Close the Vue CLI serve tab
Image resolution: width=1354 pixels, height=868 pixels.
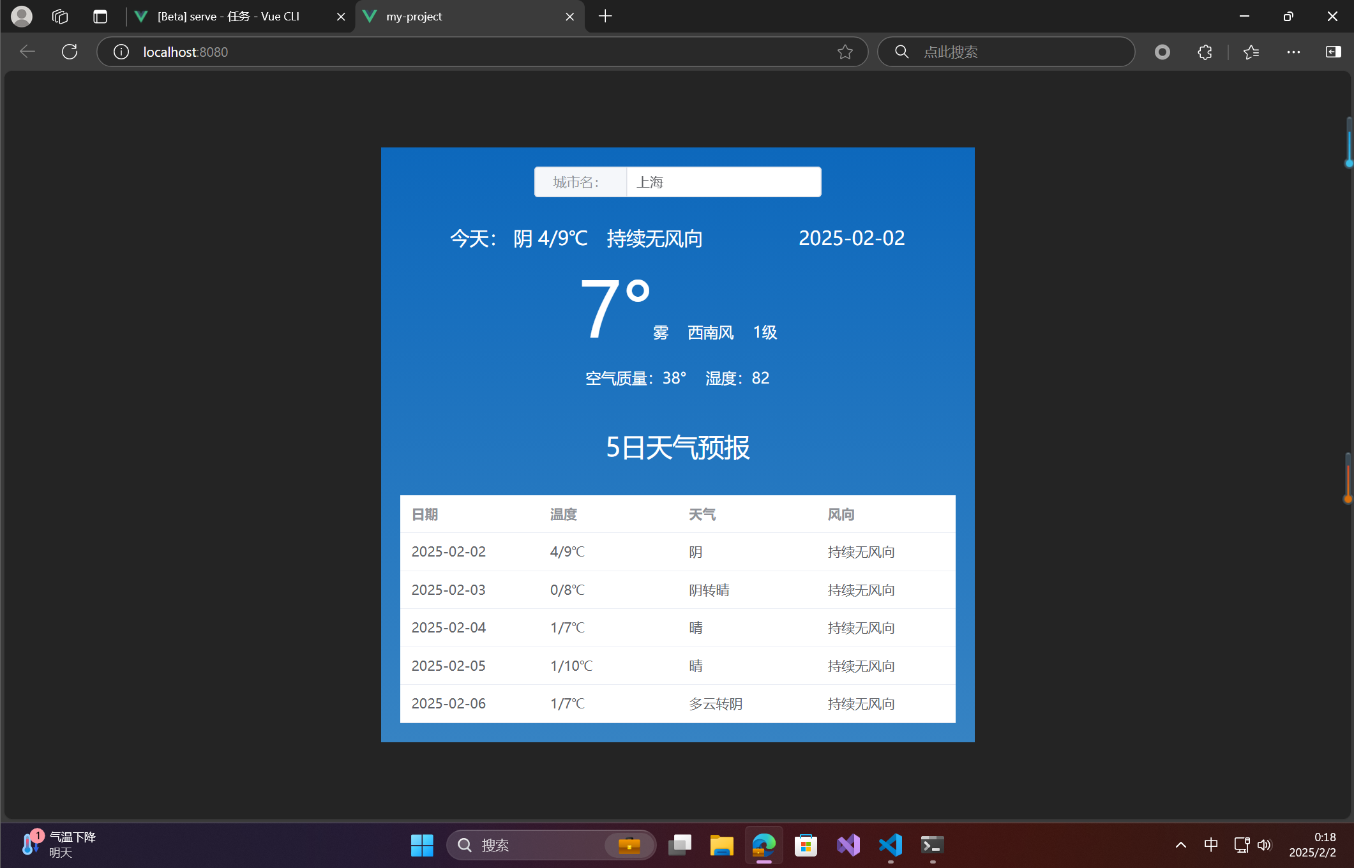point(341,16)
